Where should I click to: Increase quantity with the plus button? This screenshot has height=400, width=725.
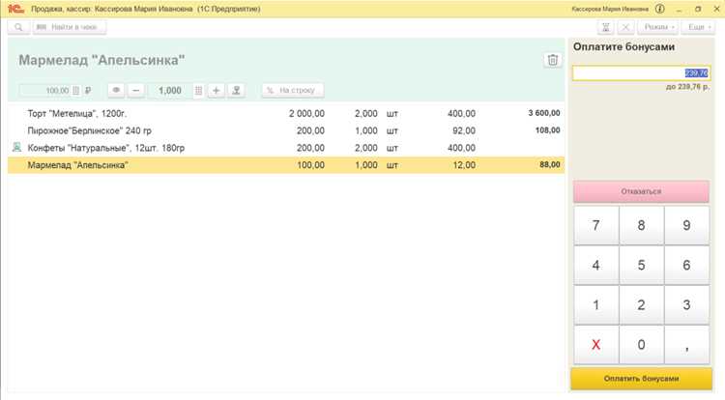[216, 91]
